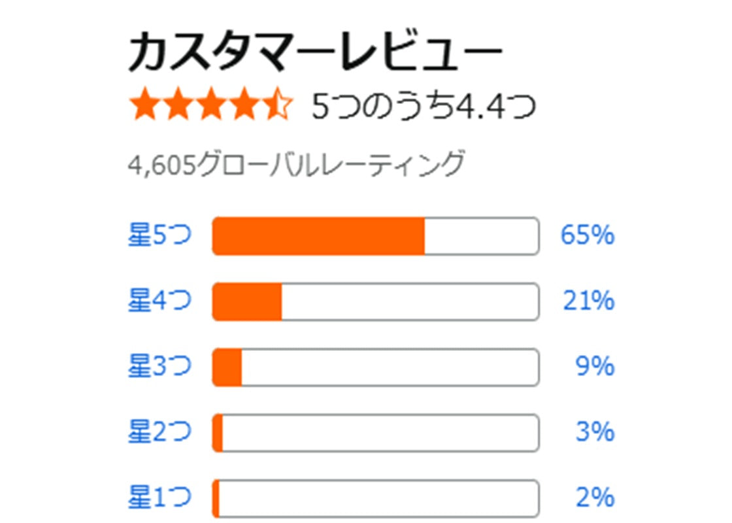The image size is (732, 523).
Task: Click the 4-star rating histogram bar
Action: coord(376,301)
